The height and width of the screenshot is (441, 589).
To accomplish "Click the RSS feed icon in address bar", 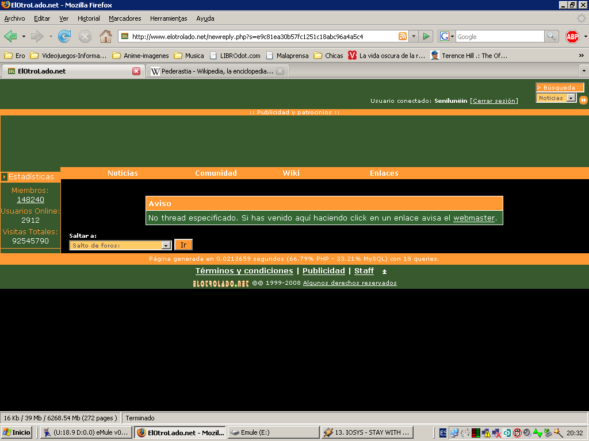I will click(x=402, y=36).
